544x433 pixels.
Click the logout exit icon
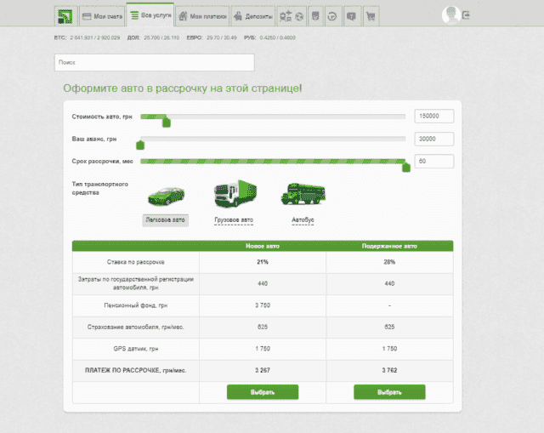coord(467,15)
